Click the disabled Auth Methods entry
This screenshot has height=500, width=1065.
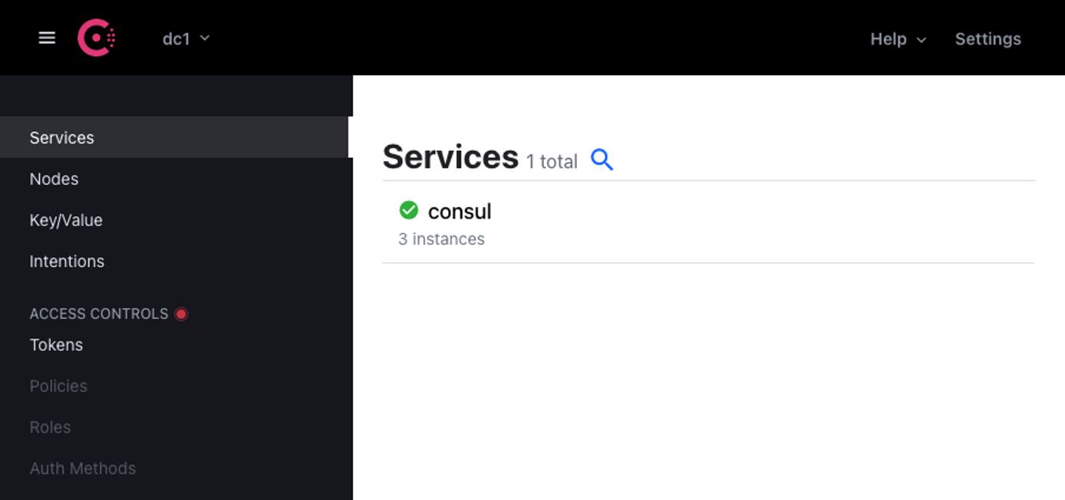coord(83,468)
